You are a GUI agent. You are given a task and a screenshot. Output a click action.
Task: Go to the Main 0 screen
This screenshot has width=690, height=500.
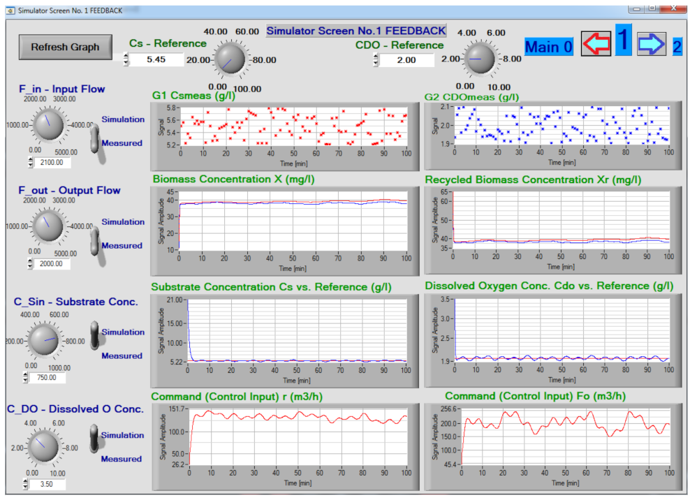549,47
